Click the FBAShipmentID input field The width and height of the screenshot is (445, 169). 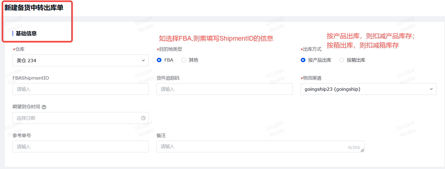click(80, 89)
